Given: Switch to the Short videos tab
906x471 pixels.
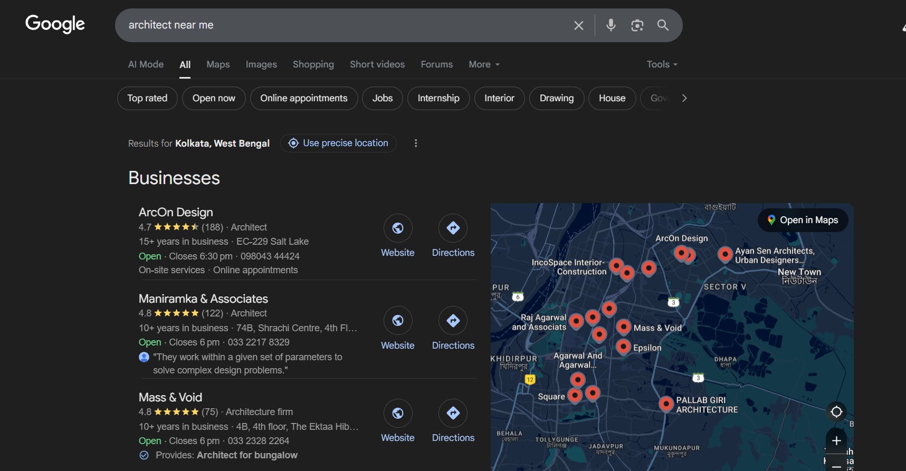Looking at the screenshot, I should 377,64.
